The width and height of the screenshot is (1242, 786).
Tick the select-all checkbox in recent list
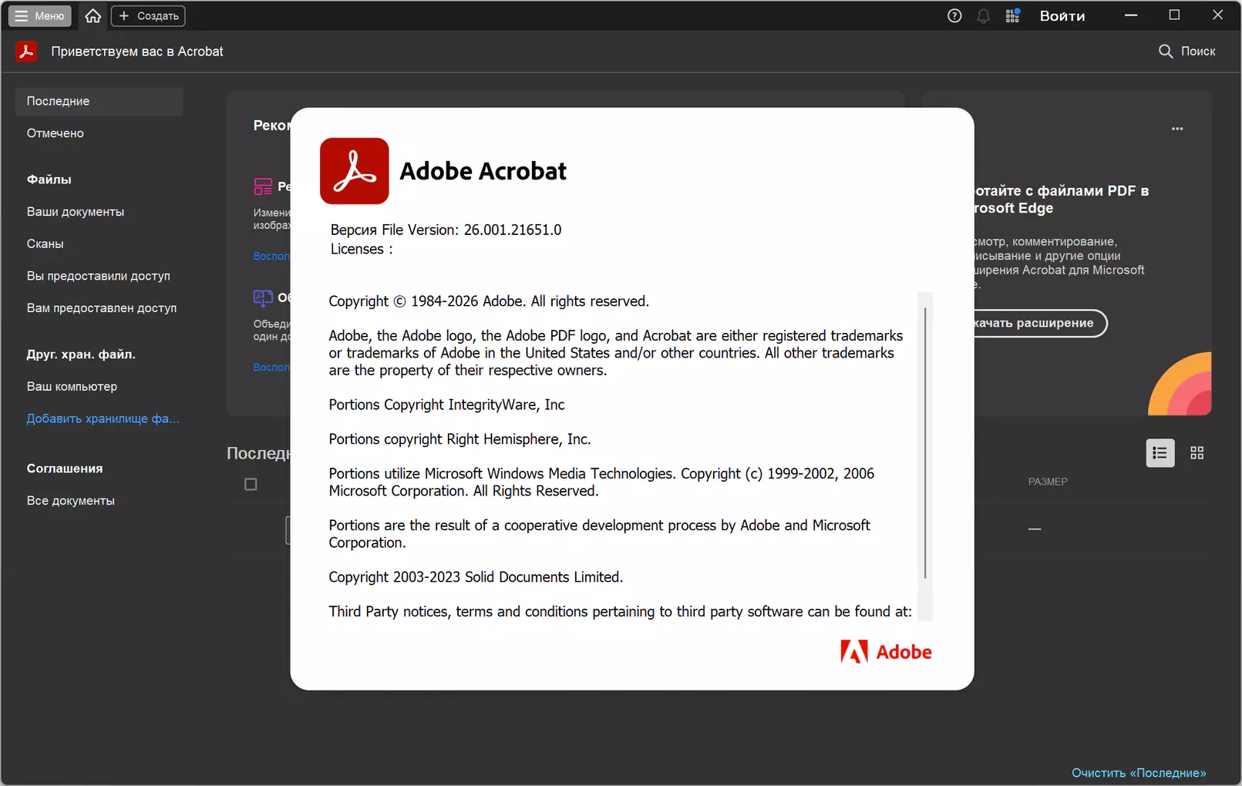click(251, 485)
